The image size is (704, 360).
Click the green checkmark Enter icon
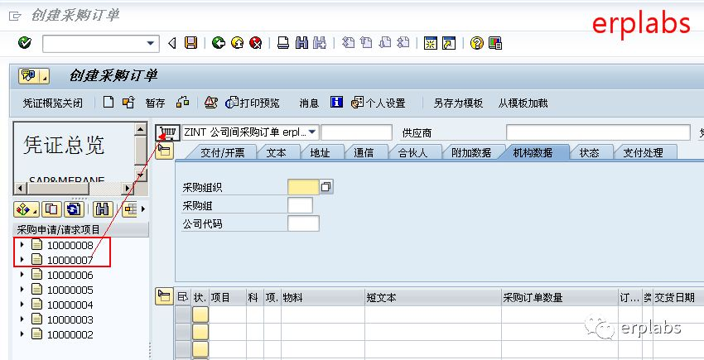click(x=25, y=43)
